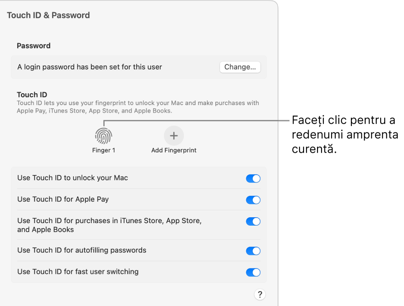Click the Change… password button
This screenshot has height=306, width=404.
click(x=240, y=67)
